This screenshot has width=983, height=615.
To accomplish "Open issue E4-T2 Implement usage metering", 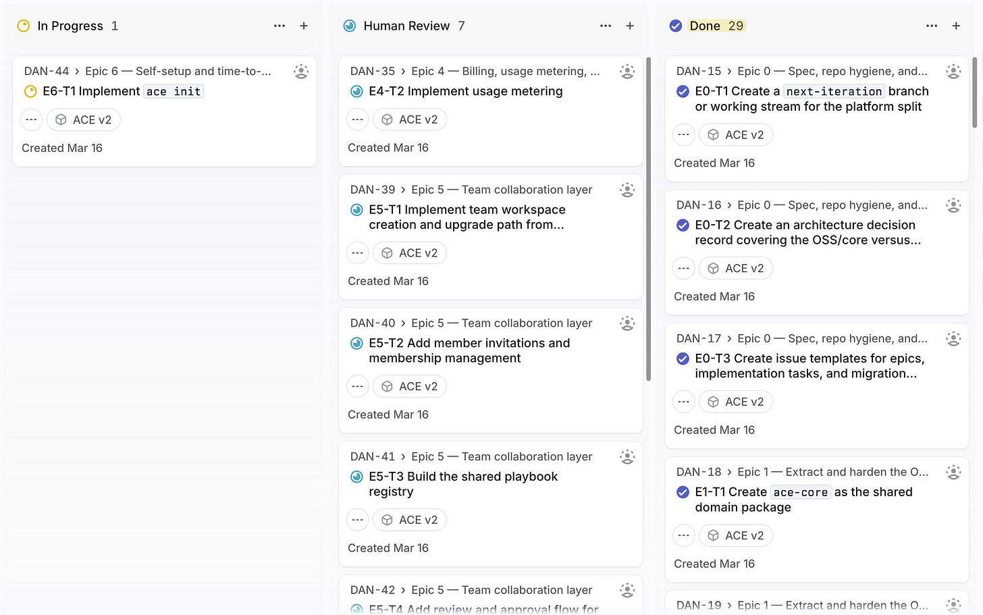I will [466, 92].
